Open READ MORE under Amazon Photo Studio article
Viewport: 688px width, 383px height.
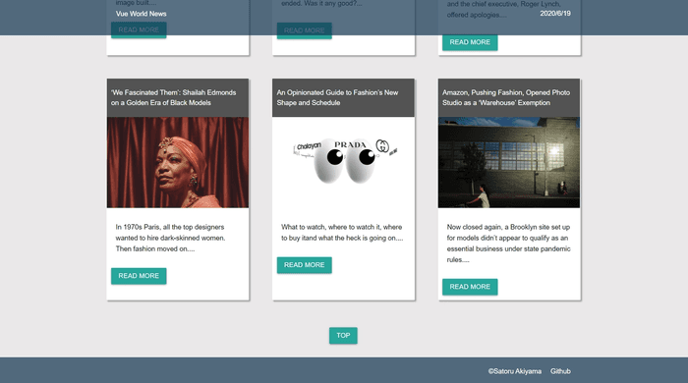coord(470,287)
